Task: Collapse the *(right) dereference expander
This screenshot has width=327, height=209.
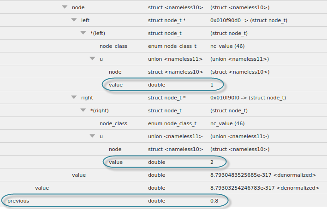Action: 83,110
